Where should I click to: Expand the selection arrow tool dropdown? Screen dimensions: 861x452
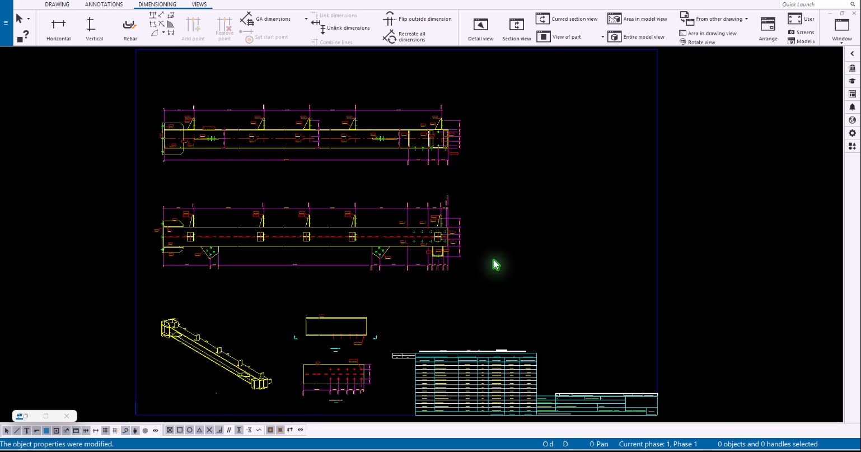pos(29,19)
